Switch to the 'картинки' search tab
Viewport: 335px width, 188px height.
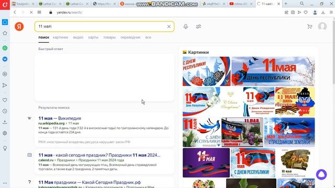click(61, 37)
